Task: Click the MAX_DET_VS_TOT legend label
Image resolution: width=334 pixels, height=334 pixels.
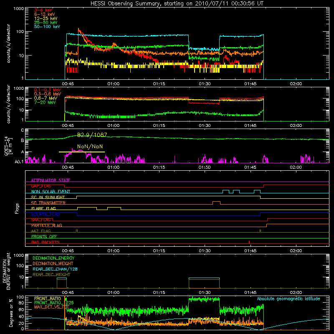Action: tap(51, 307)
